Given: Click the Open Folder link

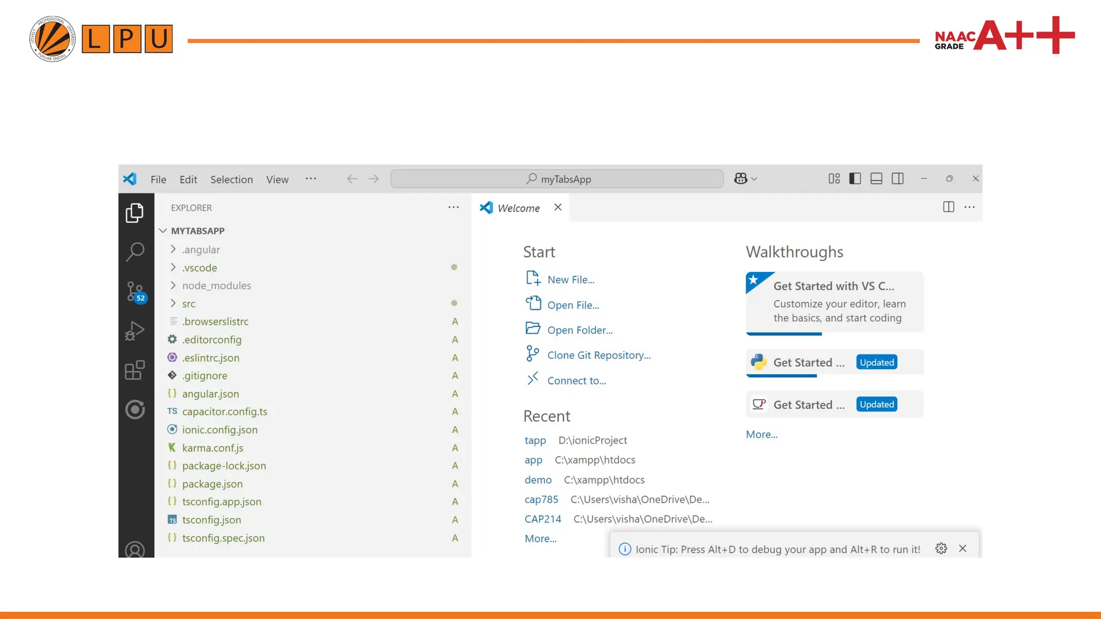Looking at the screenshot, I should click(580, 330).
